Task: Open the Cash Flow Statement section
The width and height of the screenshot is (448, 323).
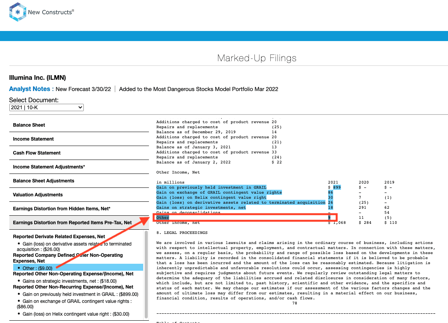Action: pos(79,153)
